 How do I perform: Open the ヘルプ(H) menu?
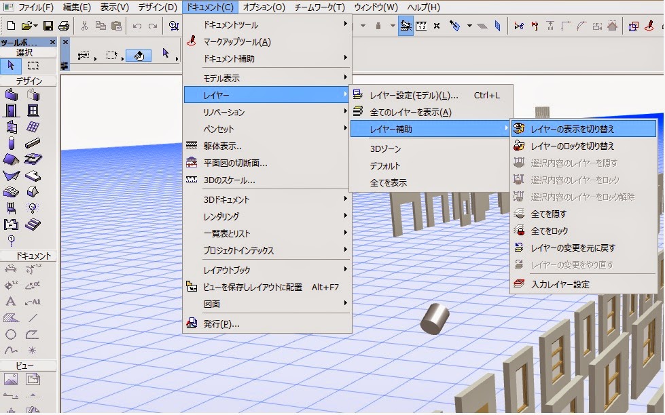[x=424, y=7]
